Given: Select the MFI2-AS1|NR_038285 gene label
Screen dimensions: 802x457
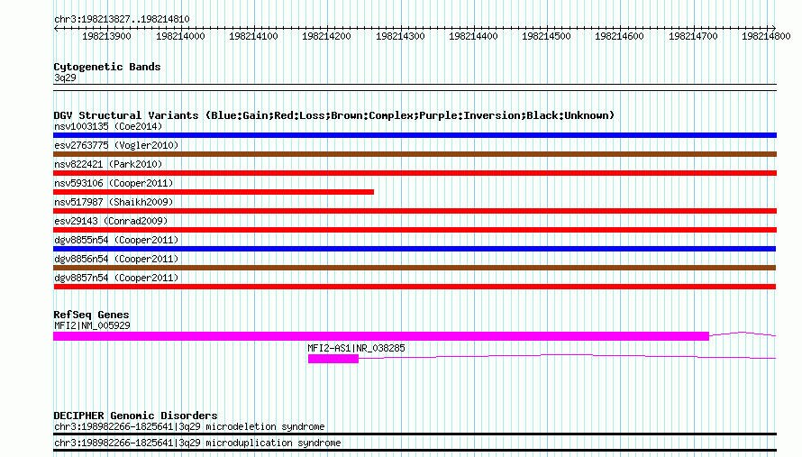Looking at the screenshot, I should [x=356, y=348].
